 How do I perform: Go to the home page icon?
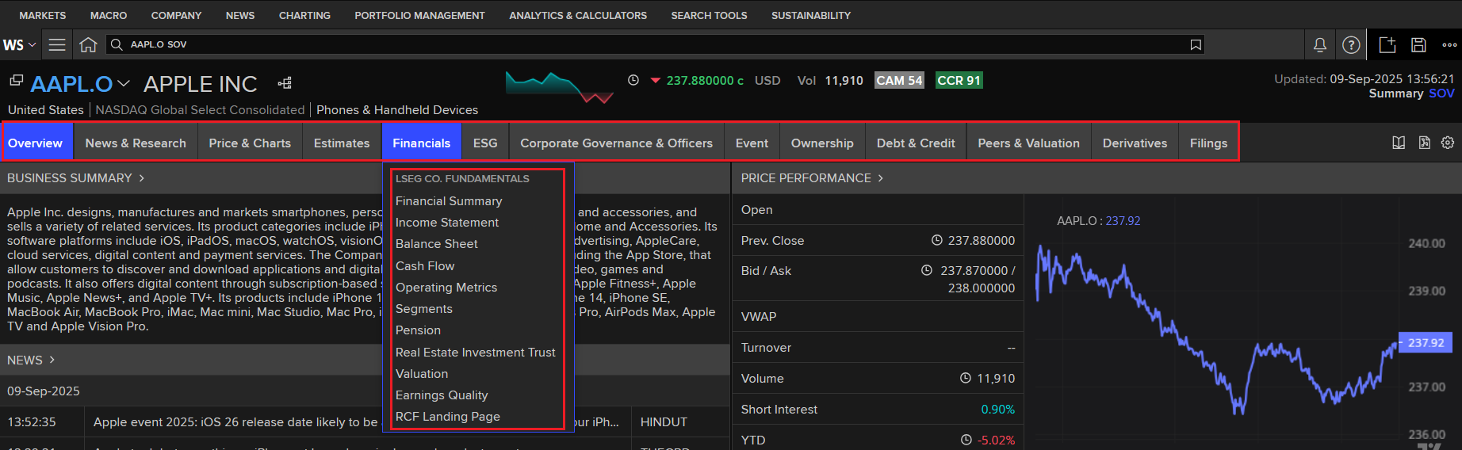click(88, 45)
